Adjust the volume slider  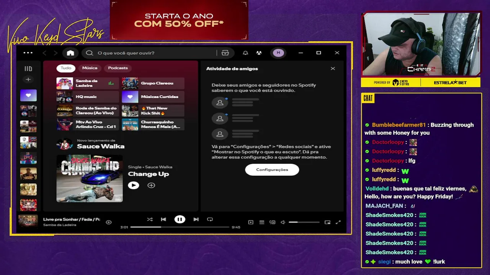pyautogui.click(x=304, y=222)
